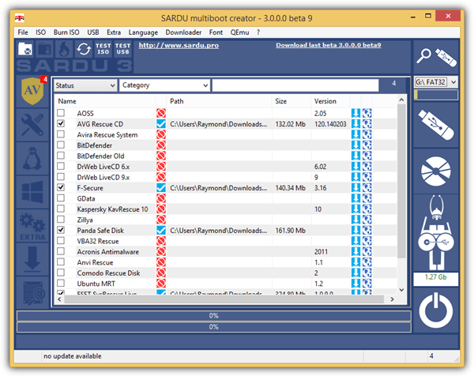
Task: Click the TEST ISO button
Action: click(103, 49)
